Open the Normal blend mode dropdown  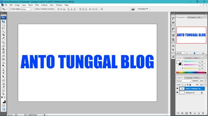184,81
